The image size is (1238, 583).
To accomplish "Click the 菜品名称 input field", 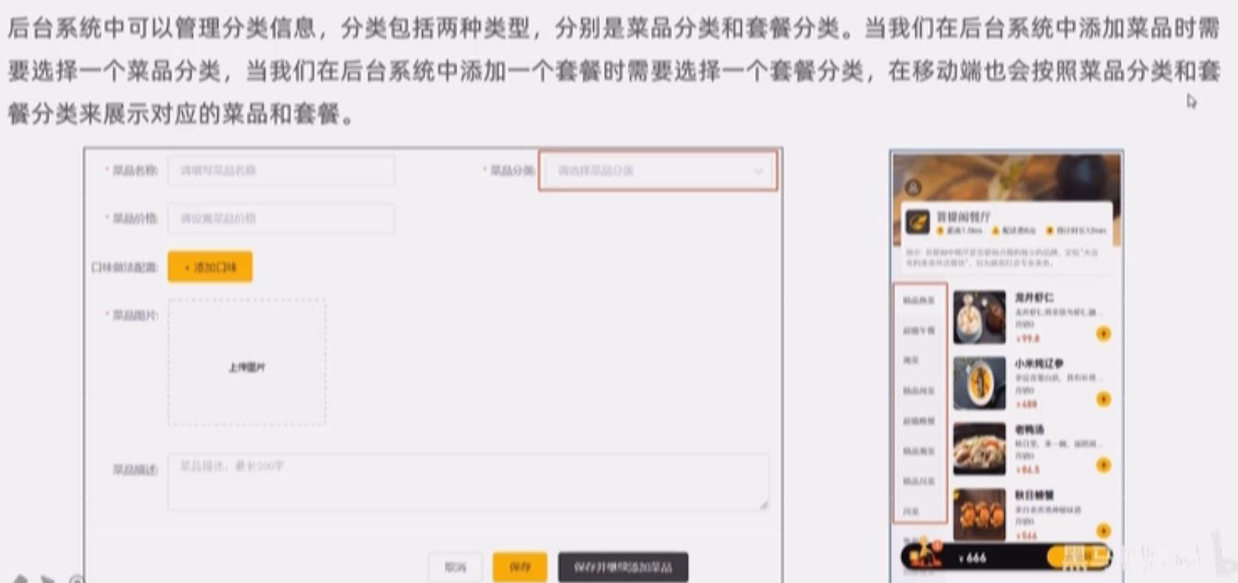I will 281,170.
